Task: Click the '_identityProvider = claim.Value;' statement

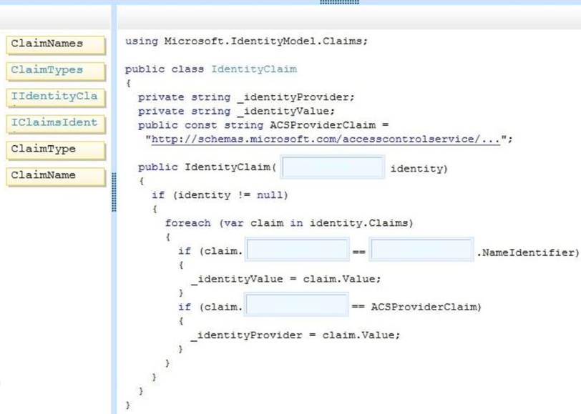Action: pos(296,335)
